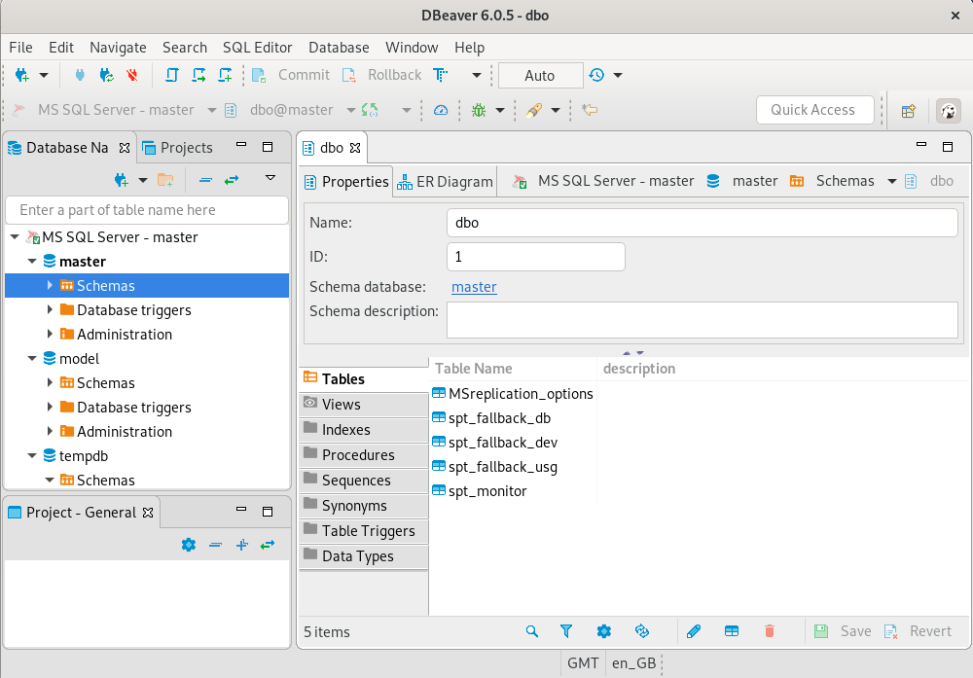The height and width of the screenshot is (678, 973).
Task: Click the settings gear in Project - General panel
Action: coord(189,545)
